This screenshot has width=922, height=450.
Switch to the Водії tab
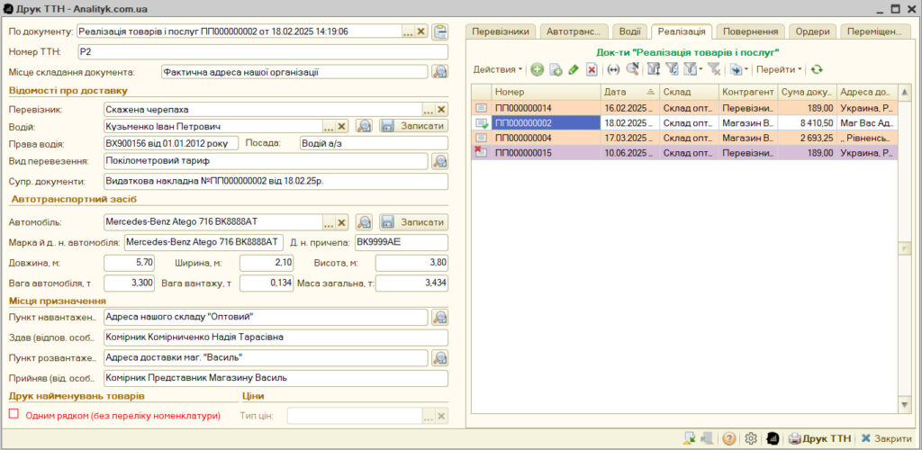[629, 31]
